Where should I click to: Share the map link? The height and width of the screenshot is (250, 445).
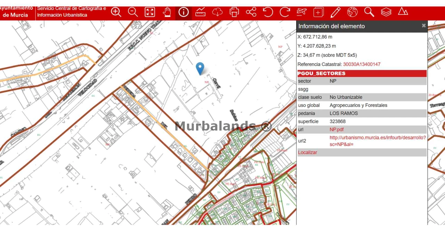pos(251,12)
